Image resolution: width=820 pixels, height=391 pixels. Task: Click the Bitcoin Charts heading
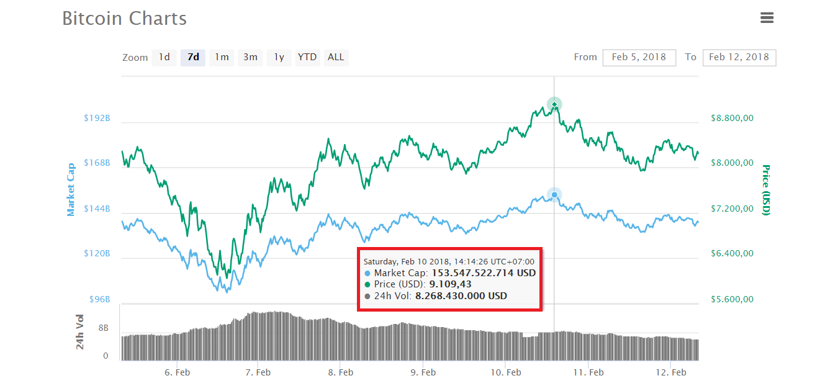pos(124,19)
